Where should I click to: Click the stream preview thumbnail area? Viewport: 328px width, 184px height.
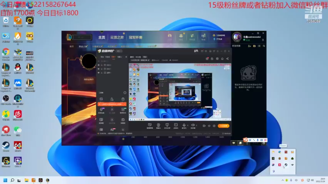coord(180,92)
